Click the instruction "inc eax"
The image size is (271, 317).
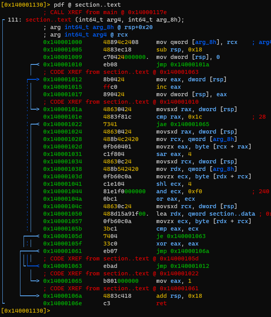168,87
